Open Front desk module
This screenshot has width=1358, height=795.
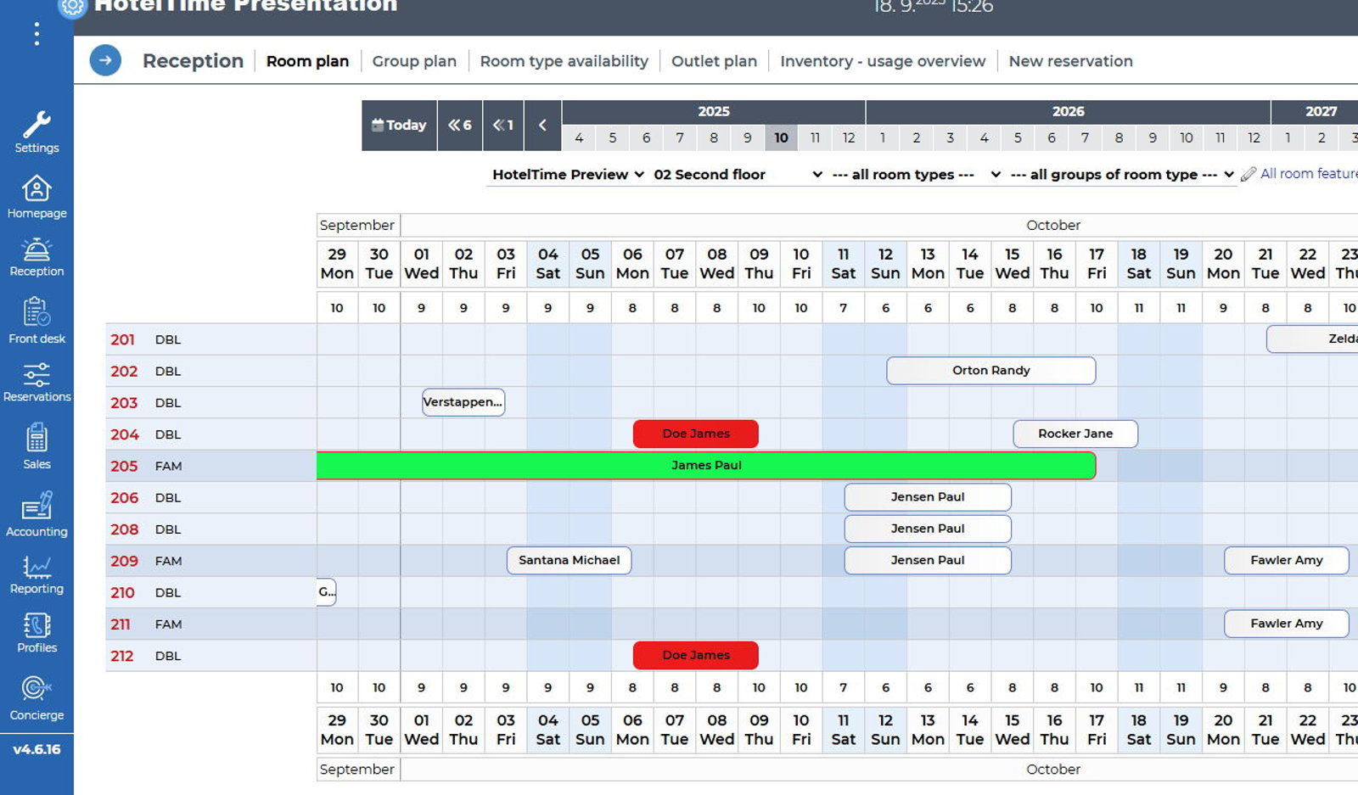pos(36,320)
